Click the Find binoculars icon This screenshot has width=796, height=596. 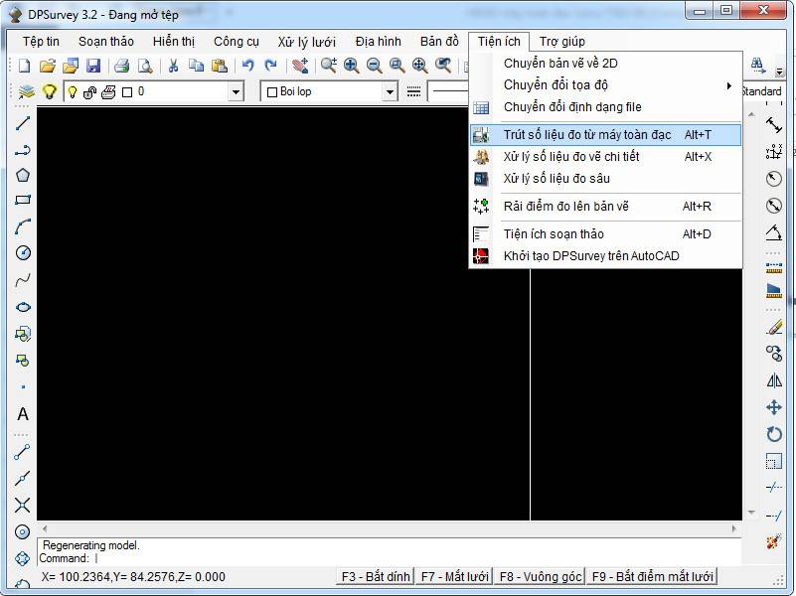(x=757, y=66)
